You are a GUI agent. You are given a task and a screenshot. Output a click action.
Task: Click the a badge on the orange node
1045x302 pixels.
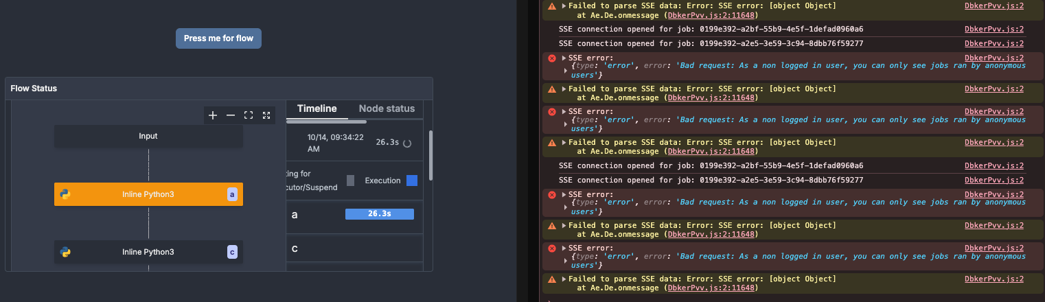coord(232,195)
